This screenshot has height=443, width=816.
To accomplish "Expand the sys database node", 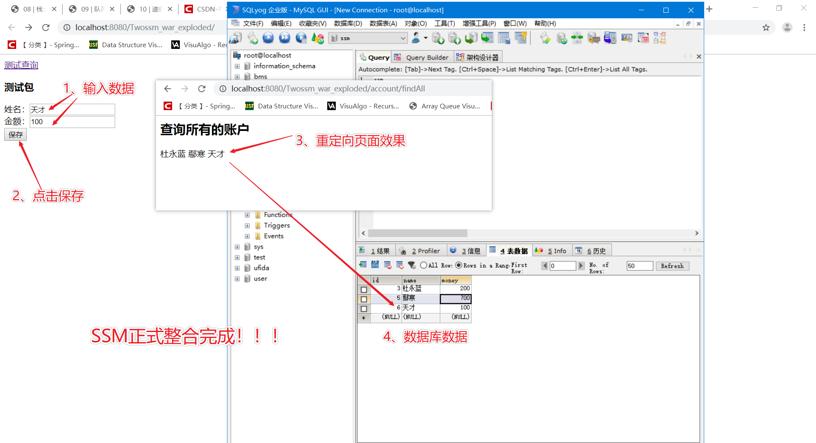I will point(237,247).
